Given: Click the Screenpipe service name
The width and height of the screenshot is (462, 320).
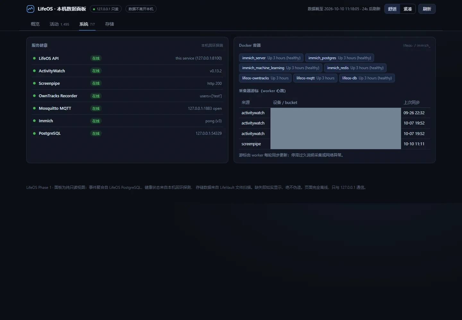Looking at the screenshot, I should click(49, 83).
